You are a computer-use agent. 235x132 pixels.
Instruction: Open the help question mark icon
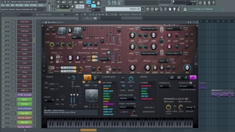(213, 3)
